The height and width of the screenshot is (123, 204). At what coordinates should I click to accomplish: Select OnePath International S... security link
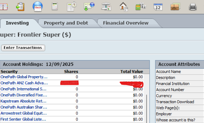point(23,89)
